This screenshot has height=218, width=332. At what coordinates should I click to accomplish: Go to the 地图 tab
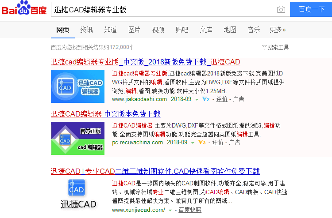coord(230,30)
